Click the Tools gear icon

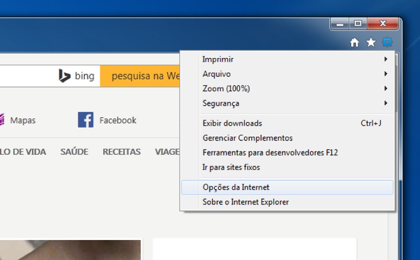[387, 42]
